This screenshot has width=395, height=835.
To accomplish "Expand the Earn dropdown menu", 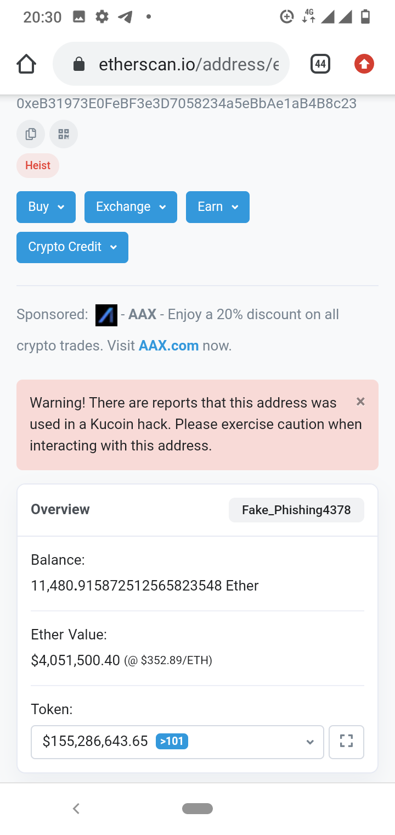I will point(218,207).
